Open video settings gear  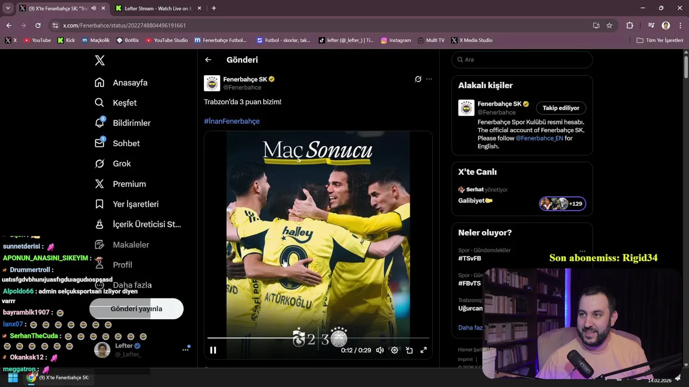coord(395,350)
